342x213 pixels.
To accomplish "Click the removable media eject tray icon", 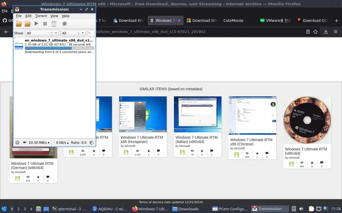I will pyautogui.click(x=294, y=209).
